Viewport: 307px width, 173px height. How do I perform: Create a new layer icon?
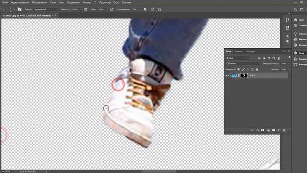pos(279,130)
